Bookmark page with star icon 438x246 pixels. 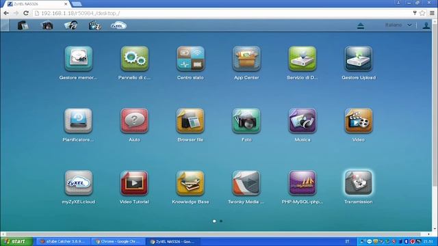pos(422,13)
